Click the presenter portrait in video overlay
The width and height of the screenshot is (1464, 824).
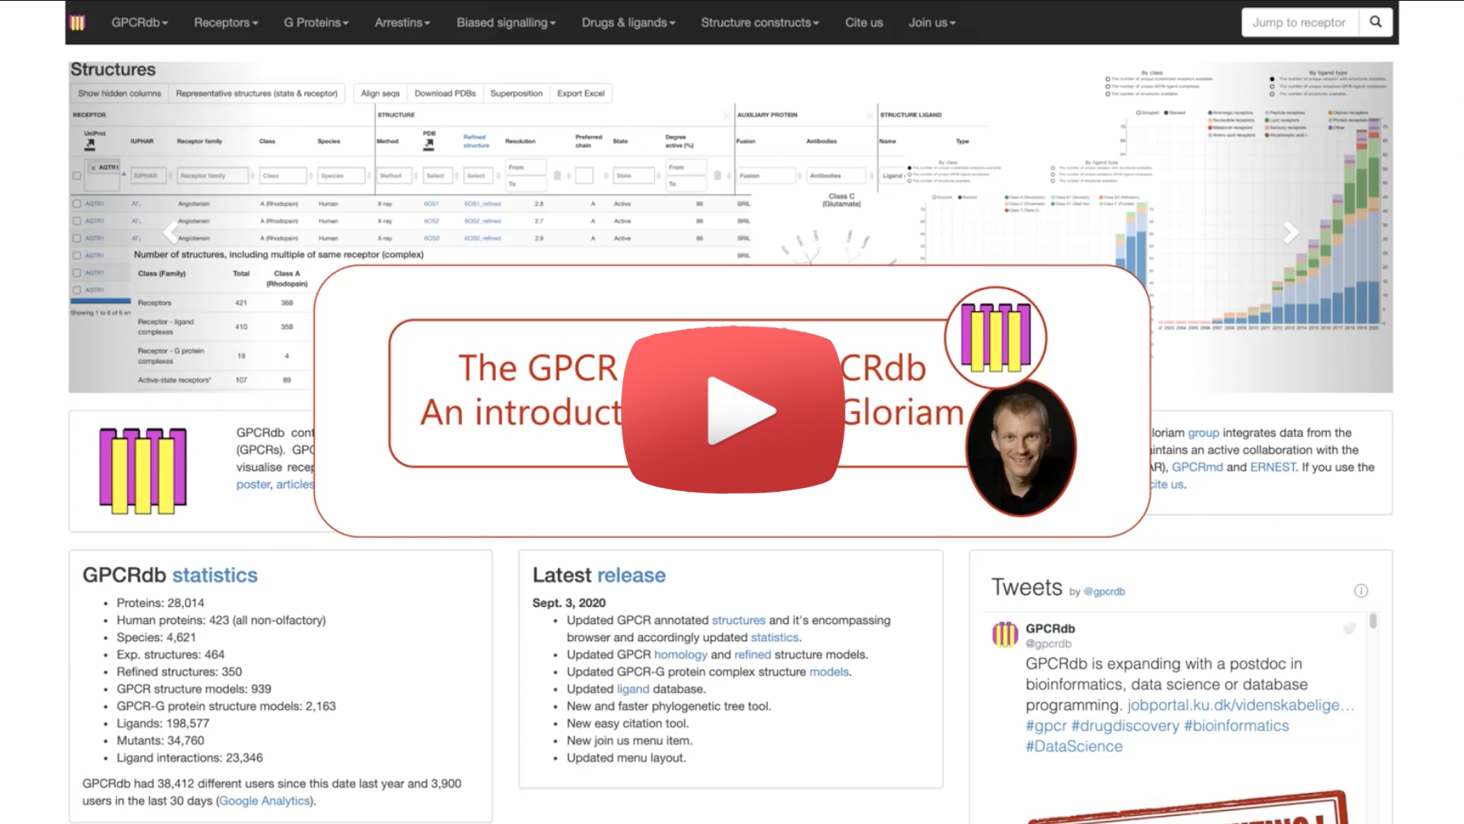pos(1021,448)
